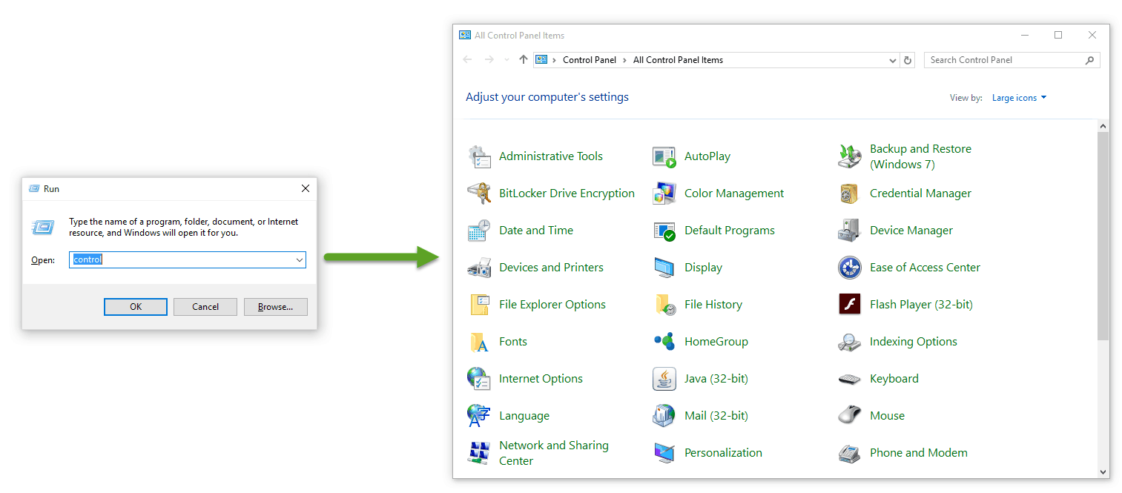This screenshot has height=493, width=1122.
Task: Open Date and Time settings
Action: click(535, 230)
